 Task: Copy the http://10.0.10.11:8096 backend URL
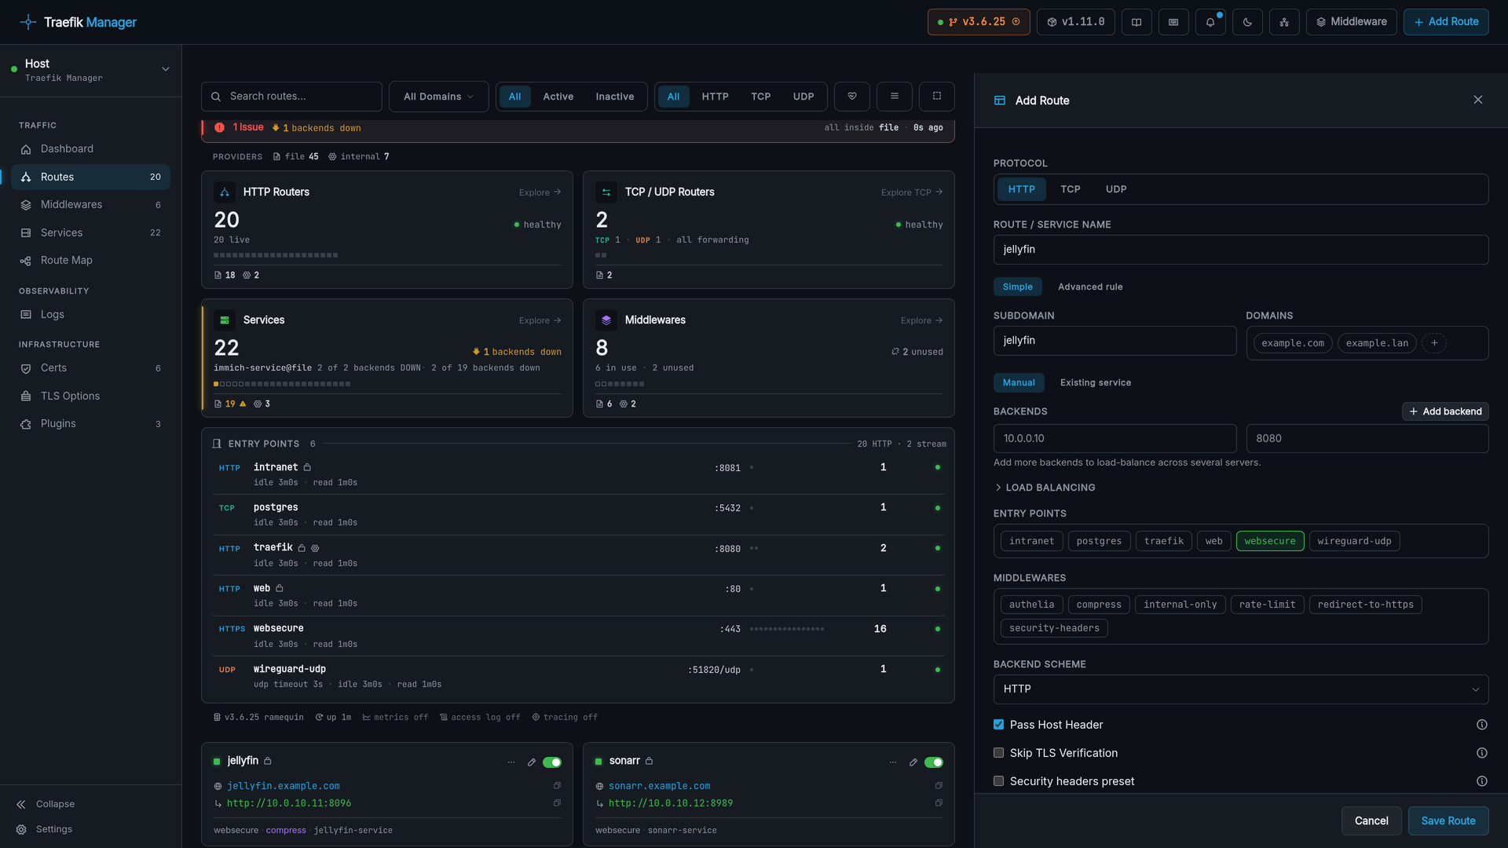coord(557,803)
